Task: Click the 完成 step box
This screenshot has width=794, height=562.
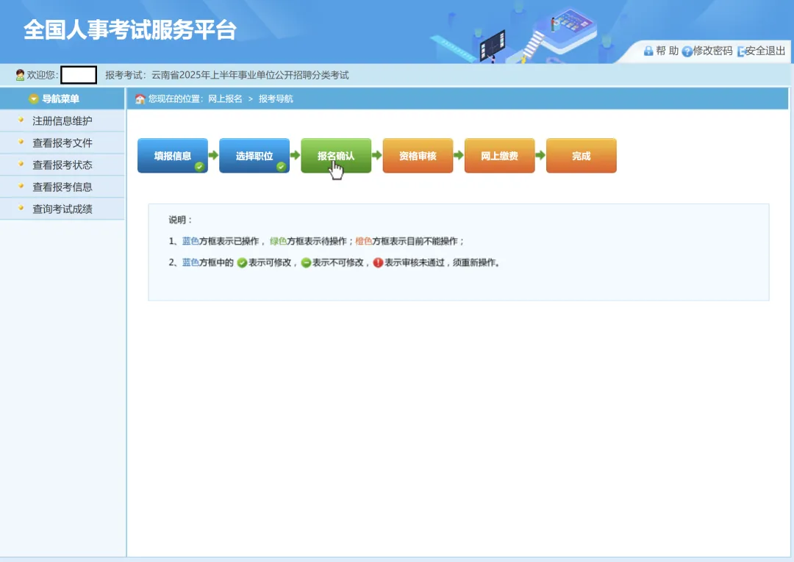Action: pyautogui.click(x=581, y=155)
